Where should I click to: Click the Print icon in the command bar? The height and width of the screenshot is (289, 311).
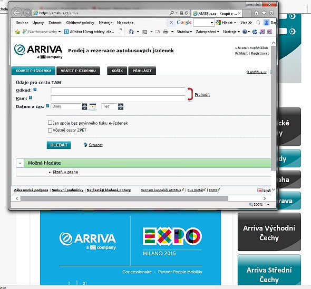(166, 32)
